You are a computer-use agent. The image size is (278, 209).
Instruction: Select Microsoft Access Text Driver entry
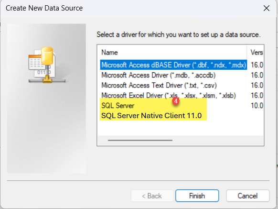[x=159, y=86]
